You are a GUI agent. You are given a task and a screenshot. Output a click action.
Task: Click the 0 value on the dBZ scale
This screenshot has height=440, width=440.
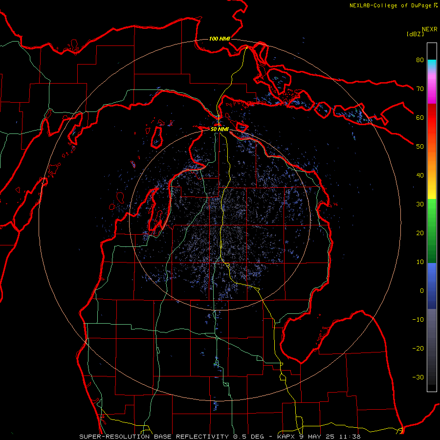[422, 291]
